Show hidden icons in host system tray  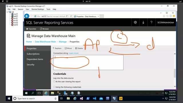[x=163, y=98]
